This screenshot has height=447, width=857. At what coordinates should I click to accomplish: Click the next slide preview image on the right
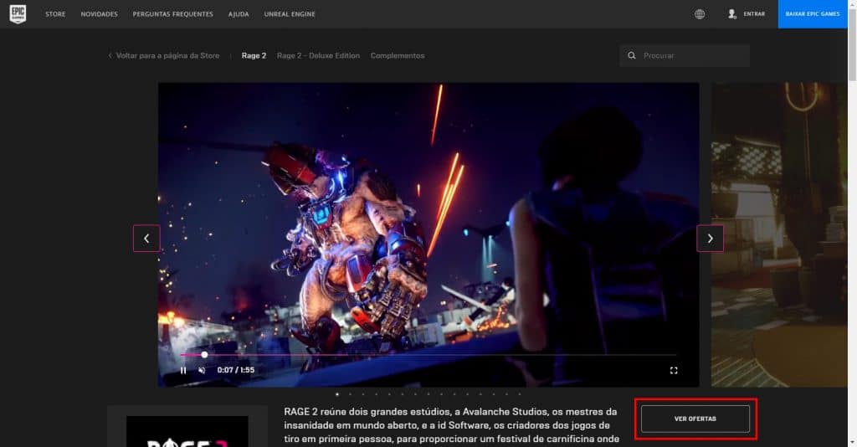pyautogui.click(x=779, y=235)
